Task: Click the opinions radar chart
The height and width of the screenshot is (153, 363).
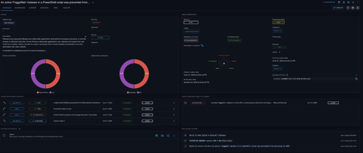Action: pos(224,63)
